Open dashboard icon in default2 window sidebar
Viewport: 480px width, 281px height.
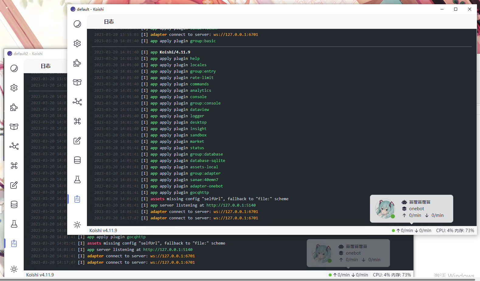[14, 68]
